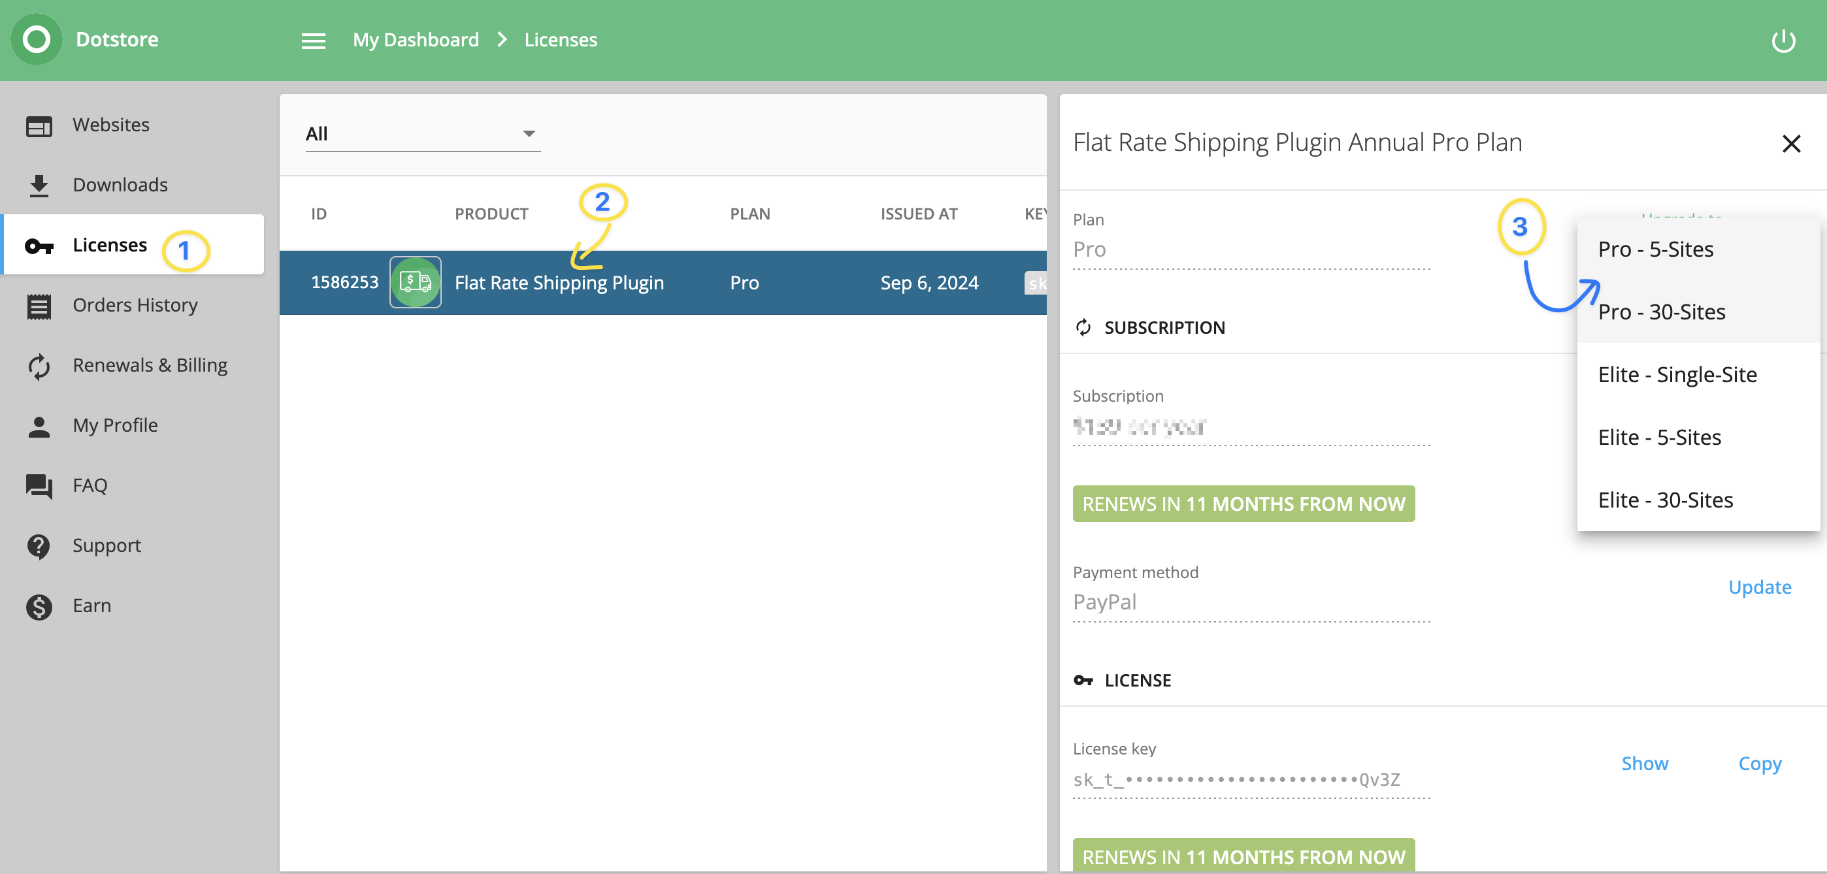Click the PLAN column header
Screen dimensions: 1827x874
coord(749,214)
